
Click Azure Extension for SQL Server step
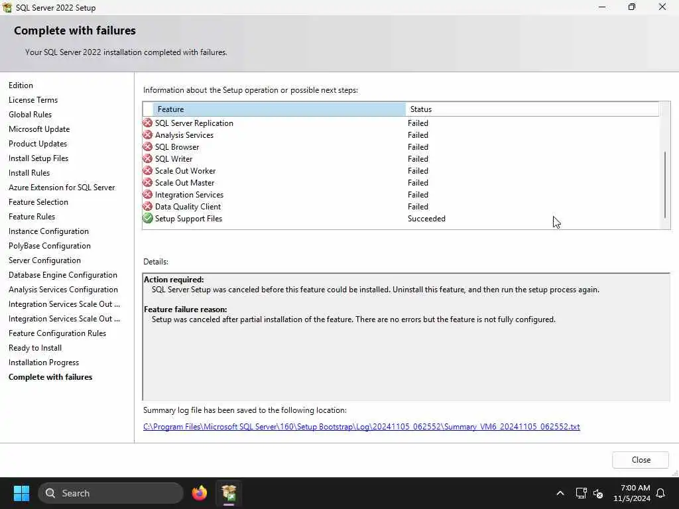click(62, 188)
